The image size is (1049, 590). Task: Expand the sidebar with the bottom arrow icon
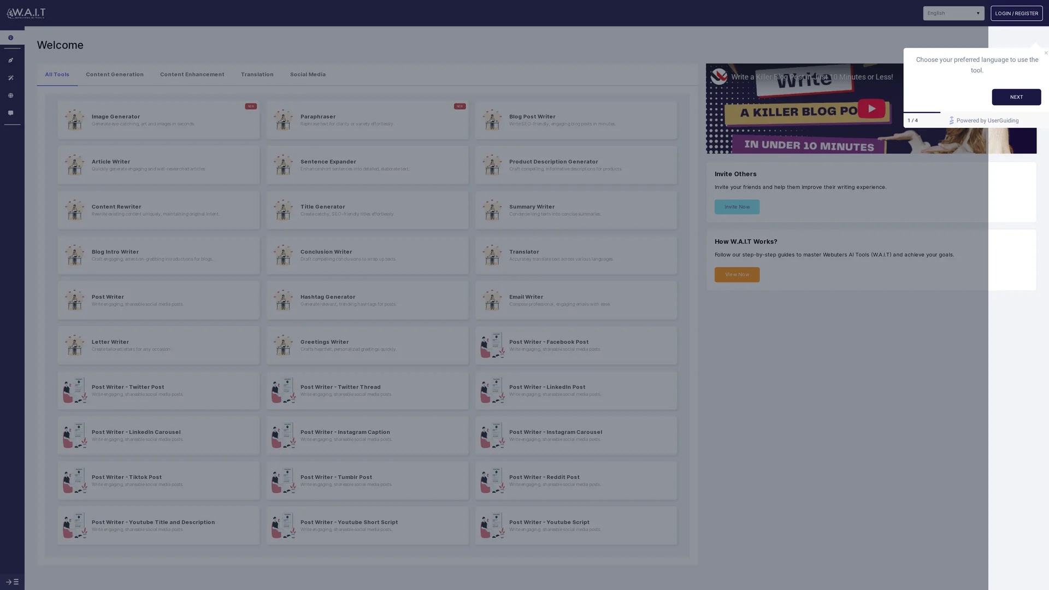pos(12,582)
